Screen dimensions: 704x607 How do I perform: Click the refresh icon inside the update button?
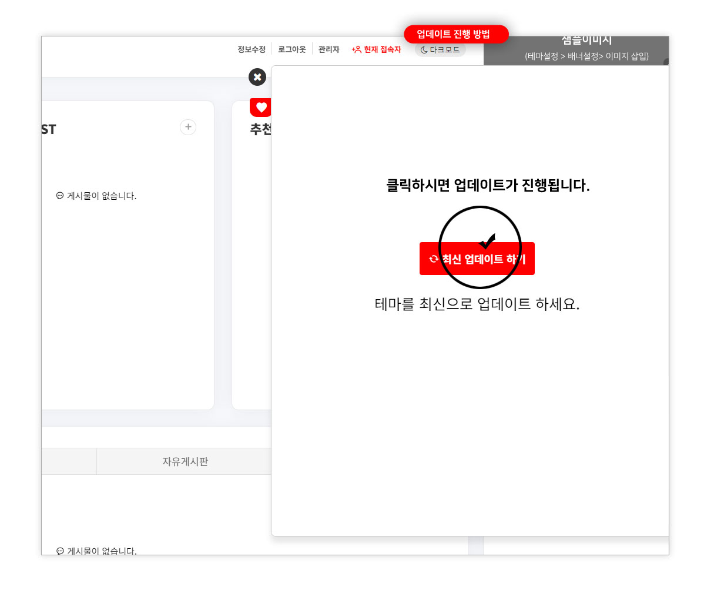coord(433,259)
